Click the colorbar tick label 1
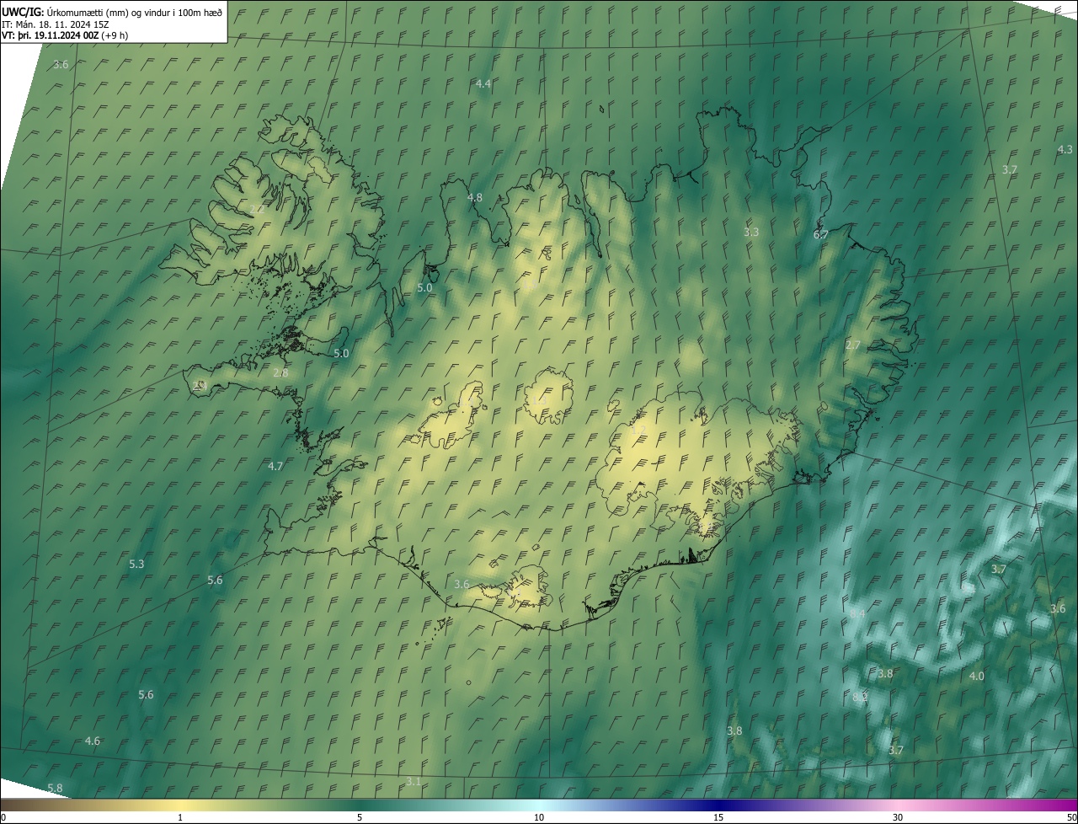Screen dimensions: 1078x824 [x=180, y=817]
